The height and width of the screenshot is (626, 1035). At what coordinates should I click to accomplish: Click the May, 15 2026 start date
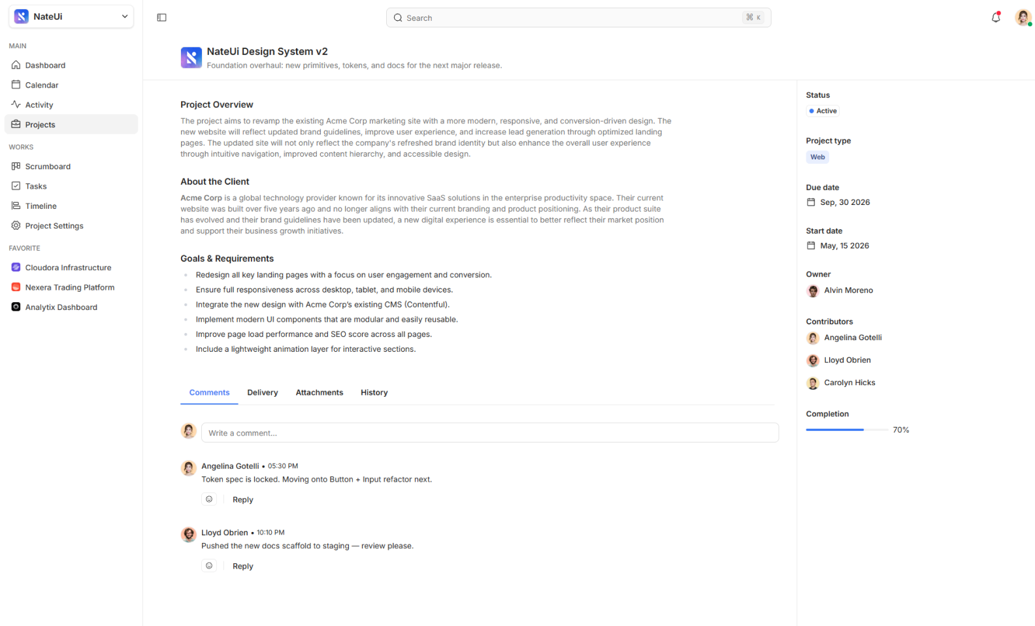845,246
